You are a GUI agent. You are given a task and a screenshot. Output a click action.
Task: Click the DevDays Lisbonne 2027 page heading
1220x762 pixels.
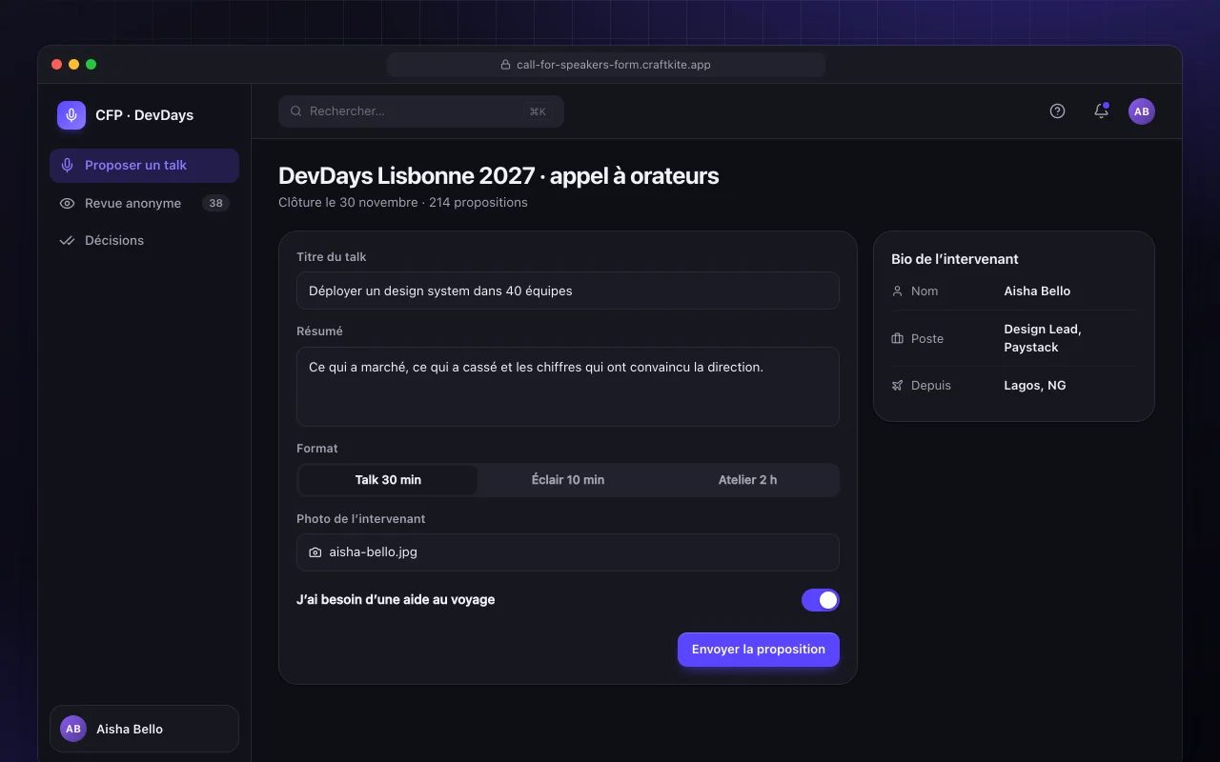tap(498, 176)
